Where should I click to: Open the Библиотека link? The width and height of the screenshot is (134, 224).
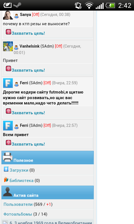21,181
